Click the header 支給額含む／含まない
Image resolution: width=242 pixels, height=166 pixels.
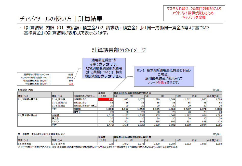84,96
